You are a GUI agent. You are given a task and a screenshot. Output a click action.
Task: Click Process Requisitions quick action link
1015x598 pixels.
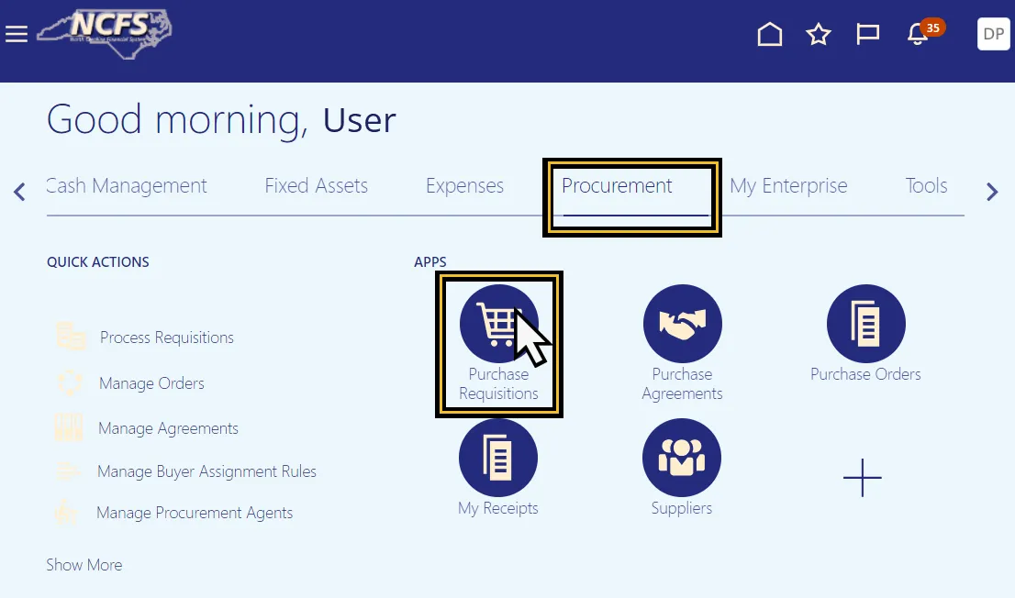click(x=166, y=338)
